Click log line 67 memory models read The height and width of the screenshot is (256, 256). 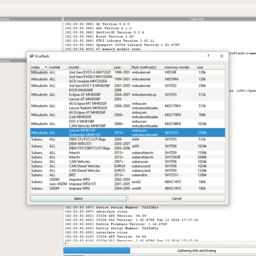click(x=103, y=49)
